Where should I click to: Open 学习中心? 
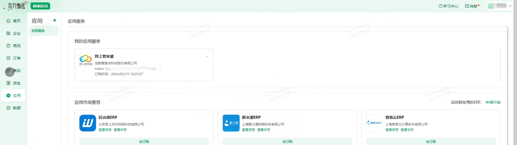click(448, 6)
